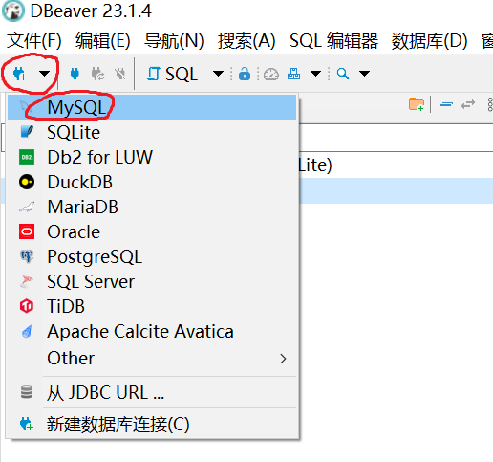The height and width of the screenshot is (462, 493).
Task: Click the Reconnect toolbar icon
Action: click(97, 74)
